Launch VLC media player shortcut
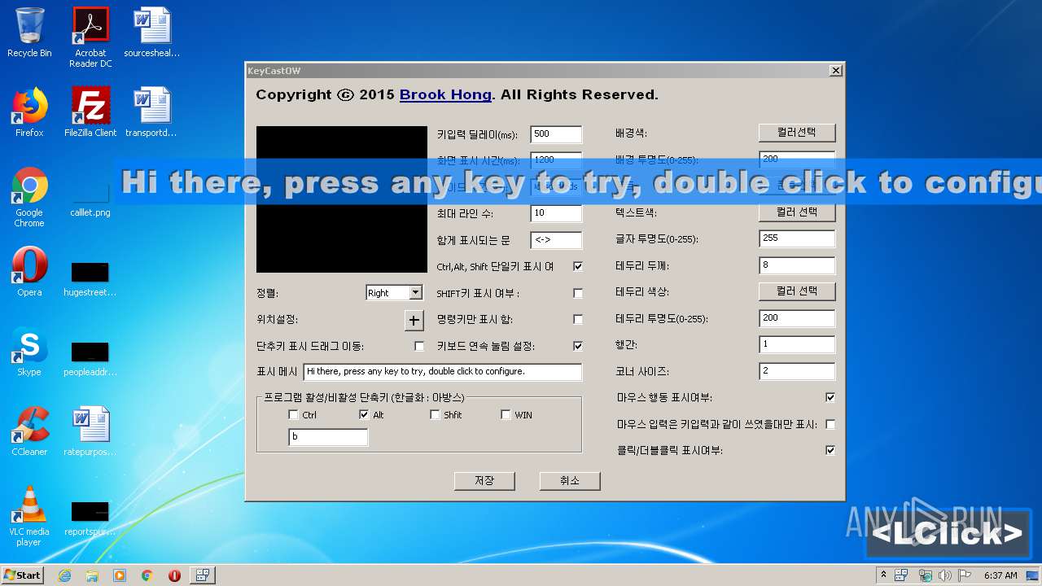The height and width of the screenshot is (586, 1042). pyautogui.click(x=29, y=516)
